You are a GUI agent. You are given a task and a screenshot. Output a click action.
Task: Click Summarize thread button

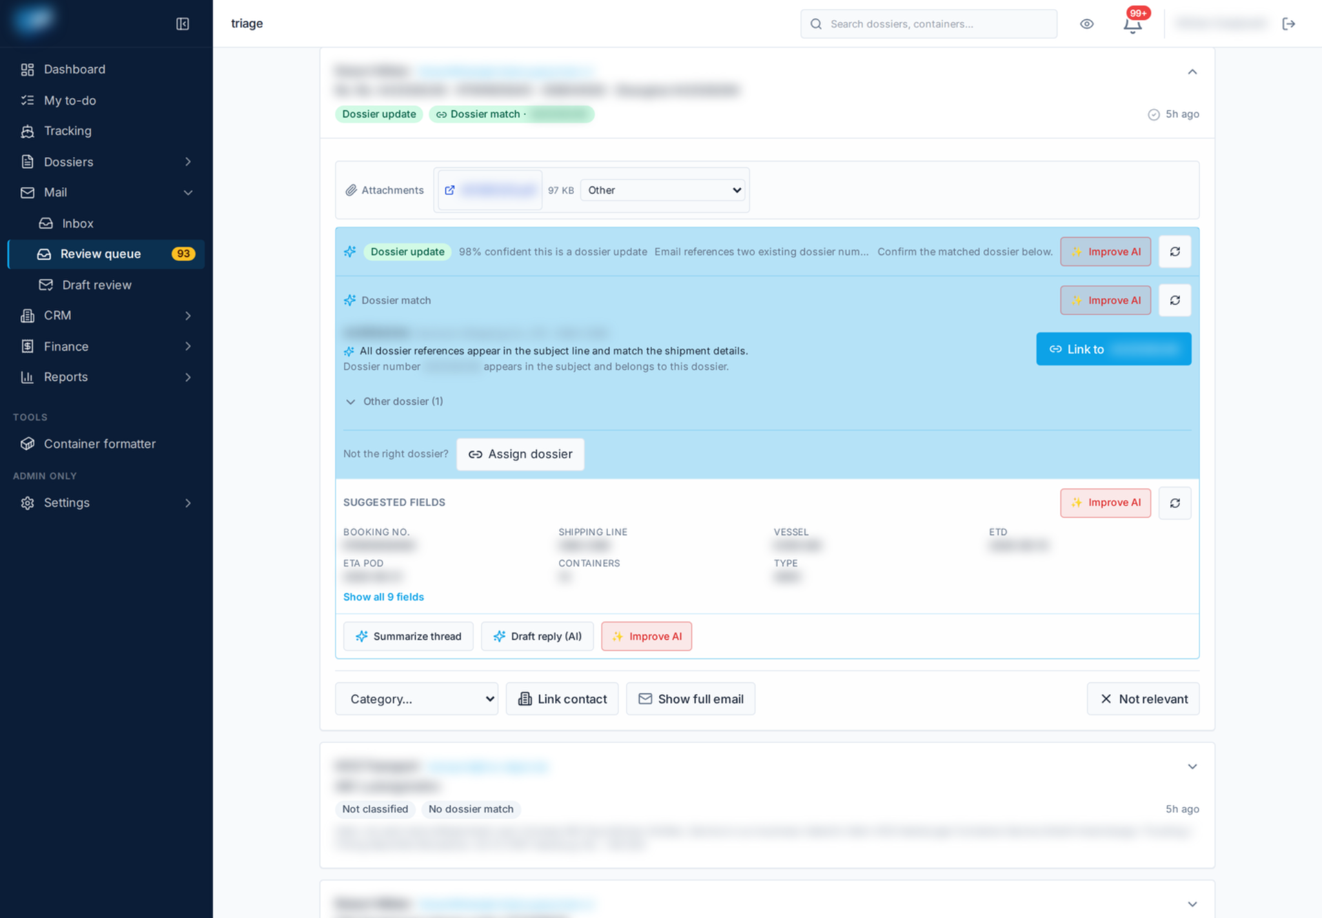[408, 637]
